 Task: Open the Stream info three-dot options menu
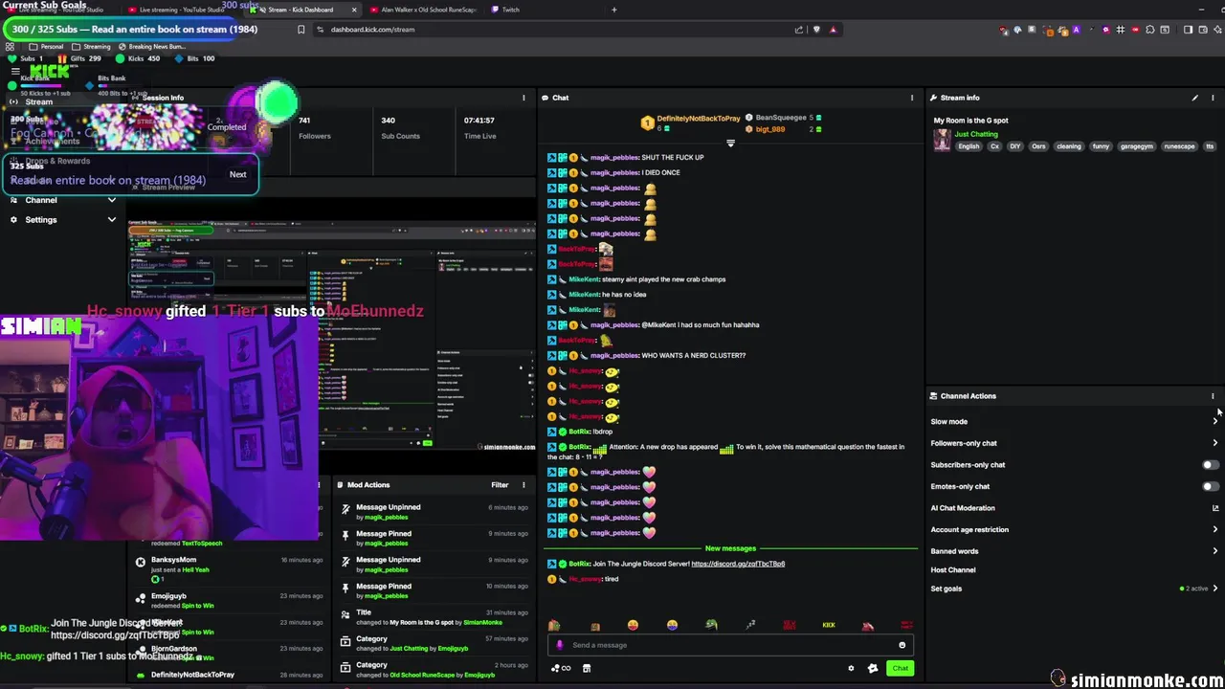point(1213,98)
